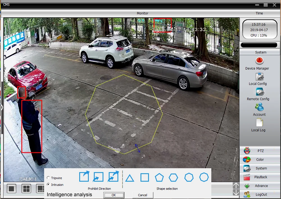Switch to four-view grid layout

click(x=26, y=189)
